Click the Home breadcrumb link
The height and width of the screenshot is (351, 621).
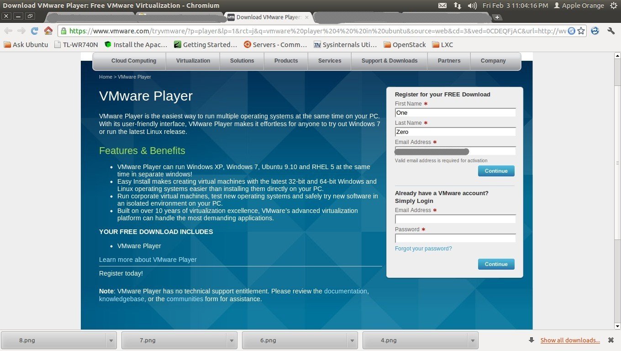pos(105,77)
